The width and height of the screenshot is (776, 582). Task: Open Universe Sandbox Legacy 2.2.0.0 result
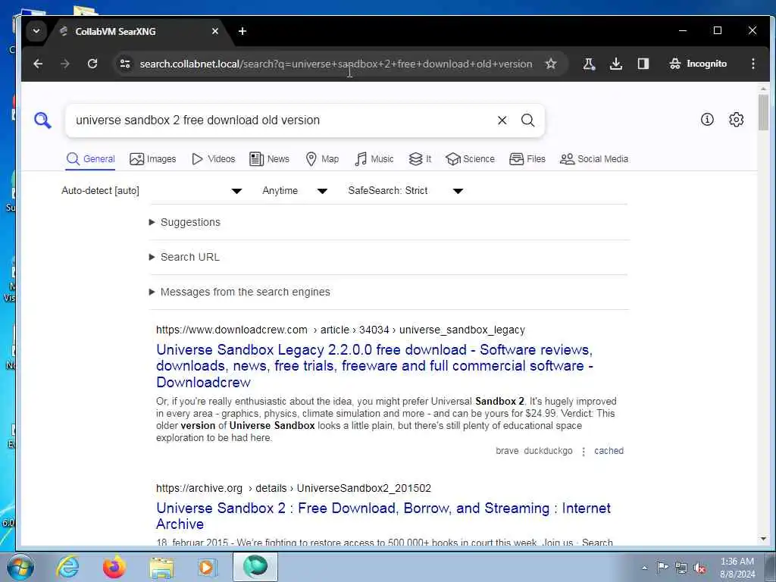pos(374,366)
